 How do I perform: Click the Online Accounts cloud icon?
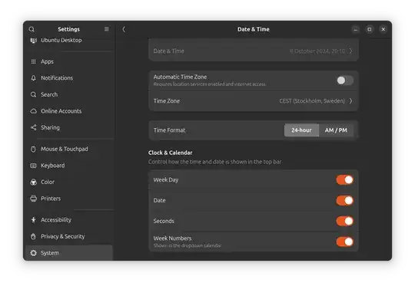pos(33,111)
